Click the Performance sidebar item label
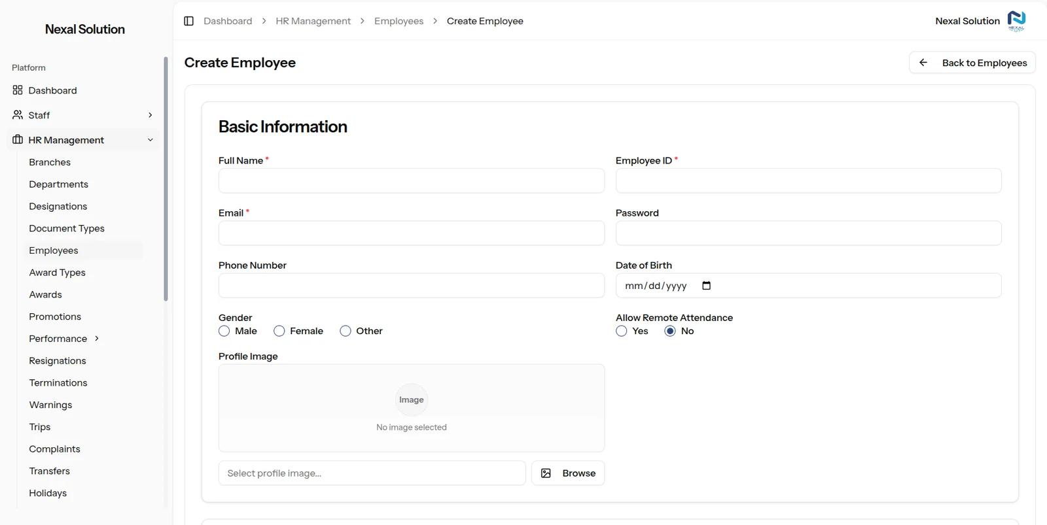 pos(58,339)
